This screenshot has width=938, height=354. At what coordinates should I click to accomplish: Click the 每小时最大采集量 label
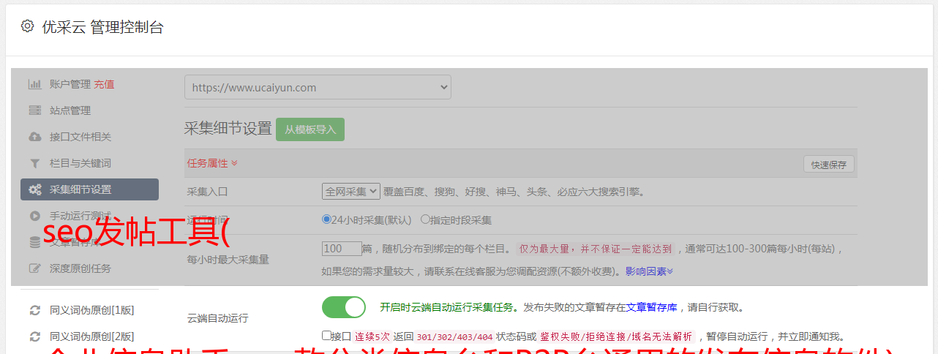click(x=228, y=260)
